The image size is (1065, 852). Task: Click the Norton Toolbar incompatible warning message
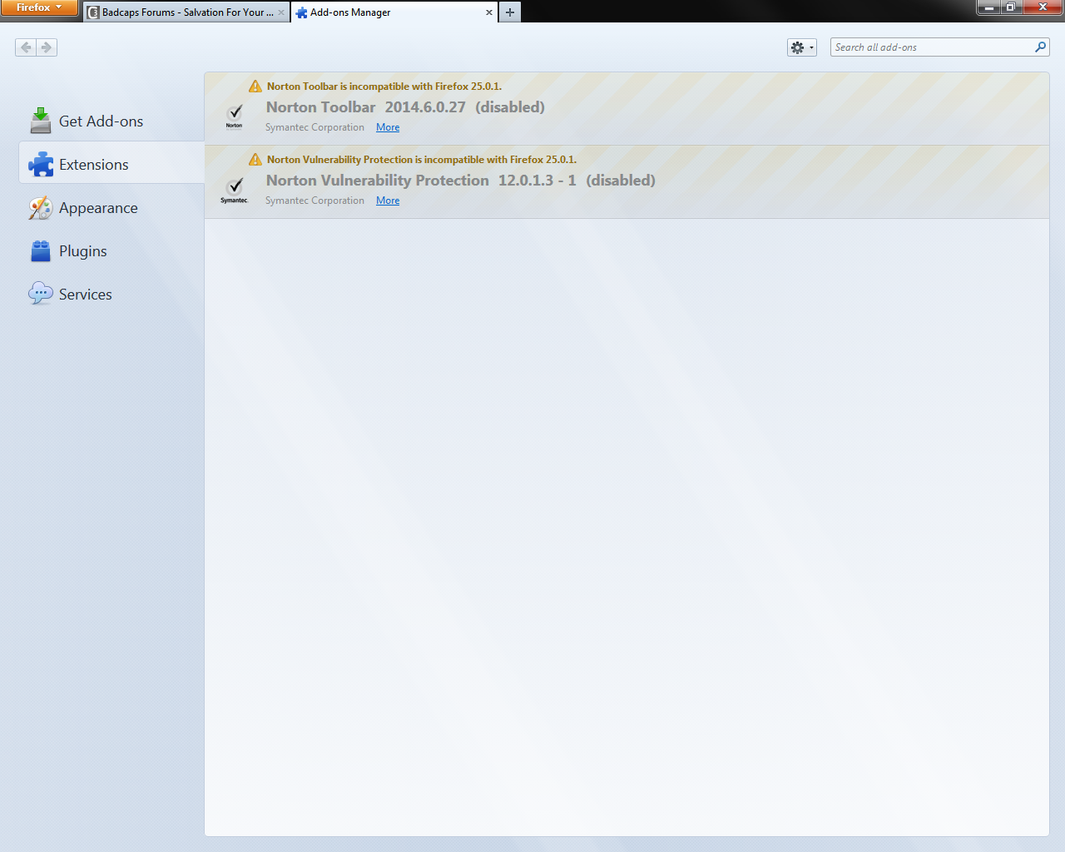tap(384, 87)
